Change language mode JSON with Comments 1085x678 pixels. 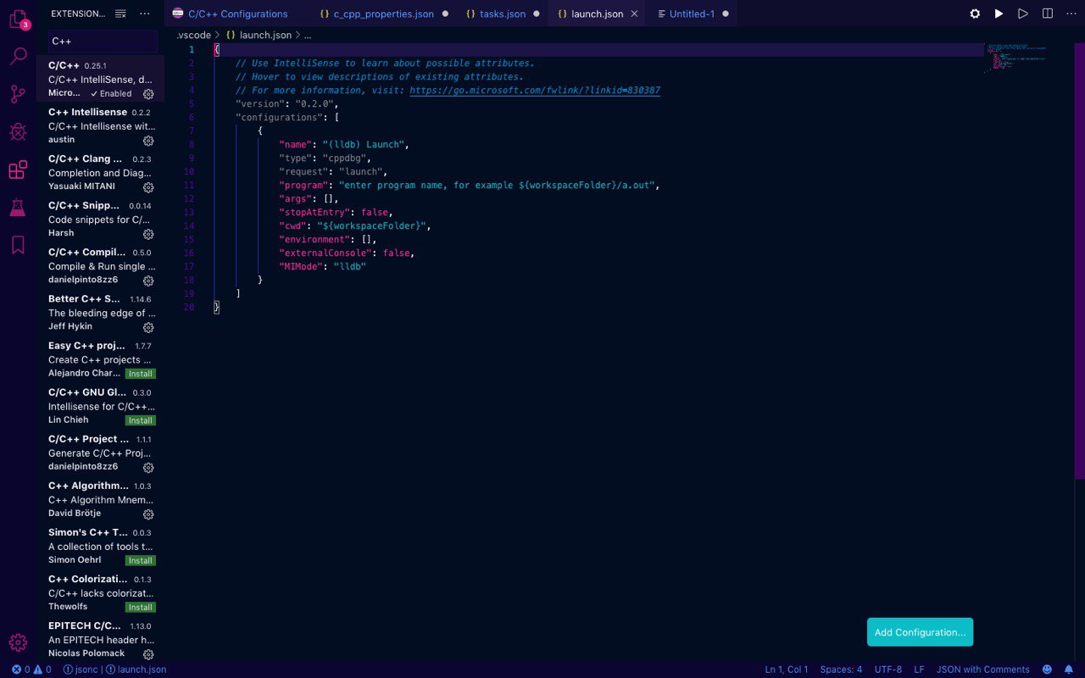[x=983, y=670]
